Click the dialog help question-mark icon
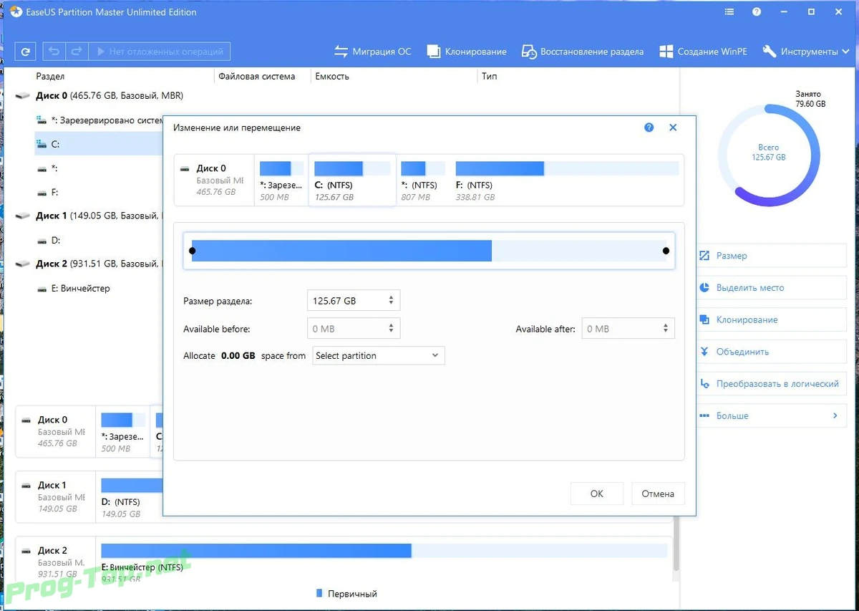 pyautogui.click(x=649, y=128)
